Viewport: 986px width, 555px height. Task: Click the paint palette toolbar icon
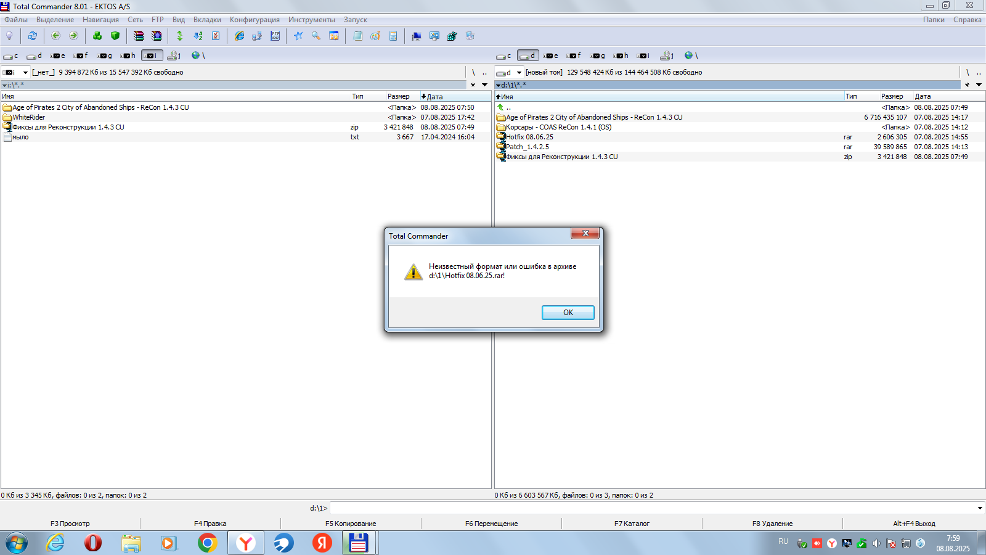click(375, 36)
